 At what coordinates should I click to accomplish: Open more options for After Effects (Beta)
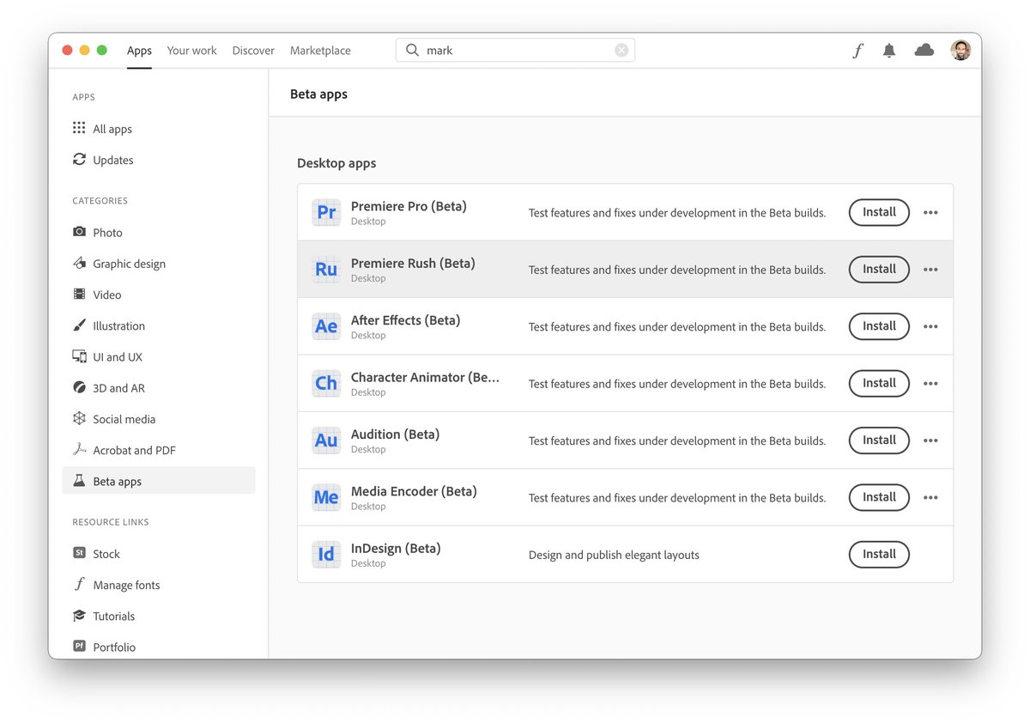coord(930,327)
